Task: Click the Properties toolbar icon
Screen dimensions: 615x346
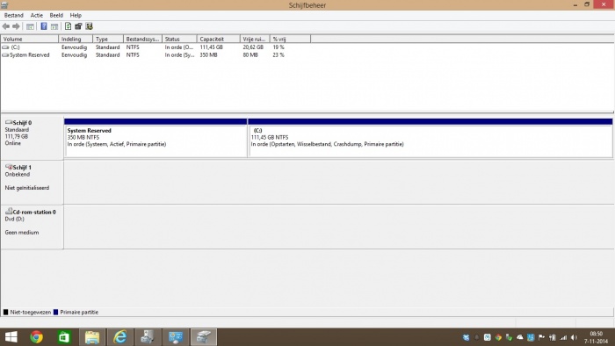Action: tap(78, 26)
